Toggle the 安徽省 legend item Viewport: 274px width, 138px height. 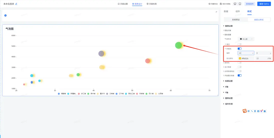(140, 94)
